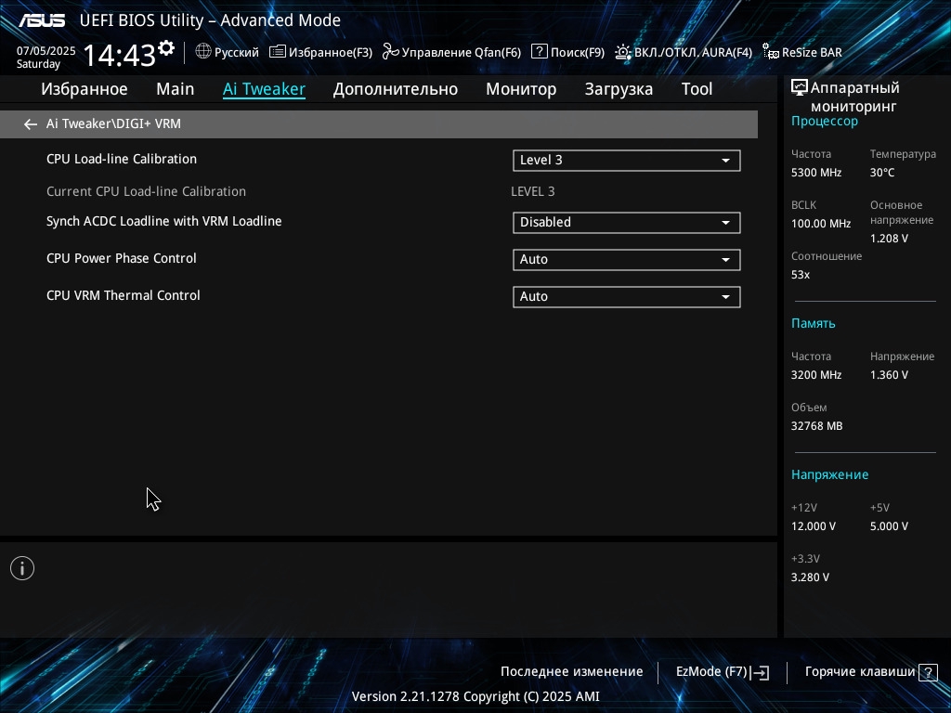
Task: Open Поиск(F9) search
Action: coord(567,52)
